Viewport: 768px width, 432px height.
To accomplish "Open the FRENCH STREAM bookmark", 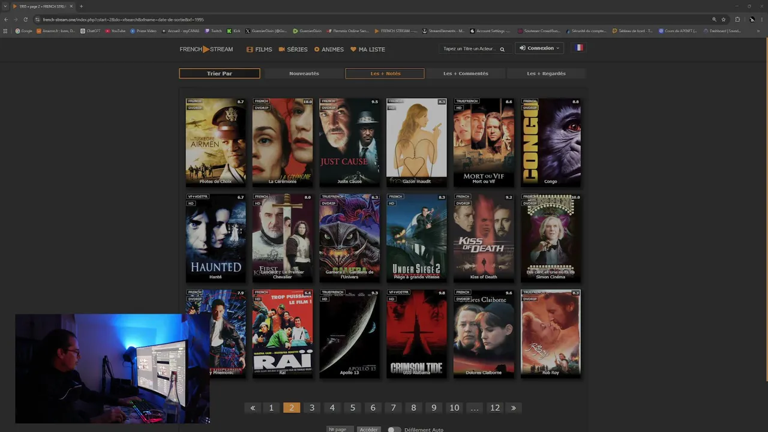I will coord(396,31).
